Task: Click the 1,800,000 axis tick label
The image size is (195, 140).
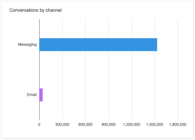Action: click(178, 125)
